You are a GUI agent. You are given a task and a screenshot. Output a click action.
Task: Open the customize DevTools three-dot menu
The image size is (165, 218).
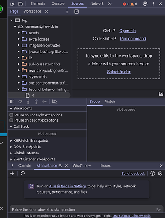click(x=153, y=3)
